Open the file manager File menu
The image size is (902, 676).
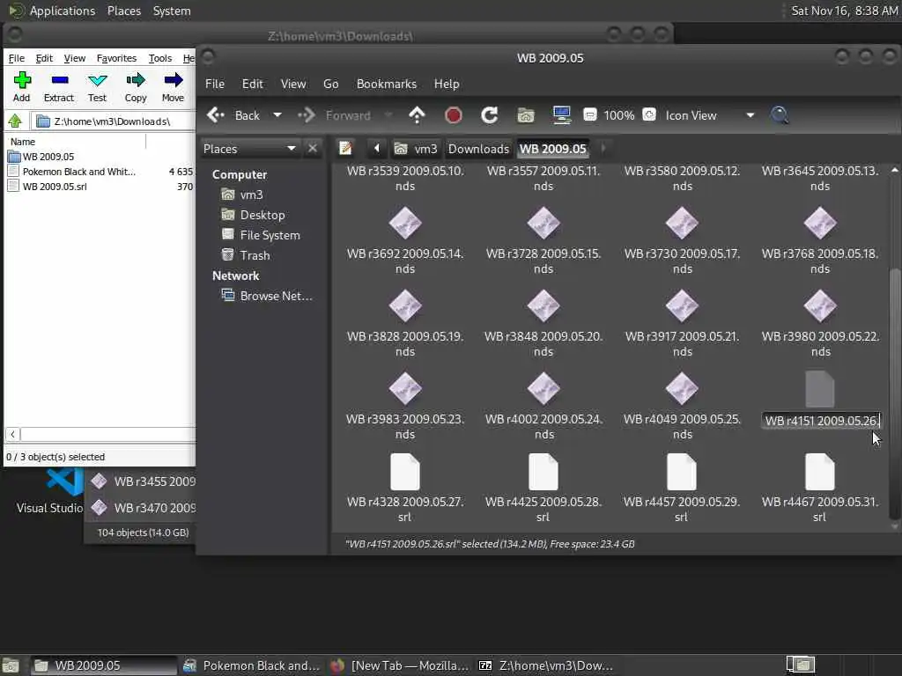(215, 84)
